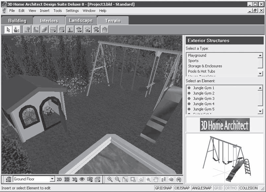Screen dimensions: 266x192
Task: Select the plant tree tool
Action: (27, 30)
